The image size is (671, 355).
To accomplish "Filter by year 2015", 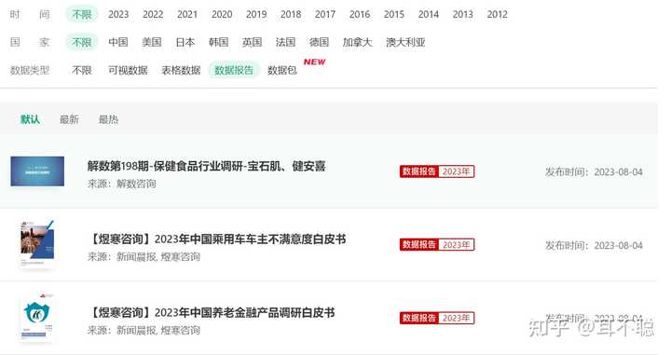I will click(x=394, y=14).
